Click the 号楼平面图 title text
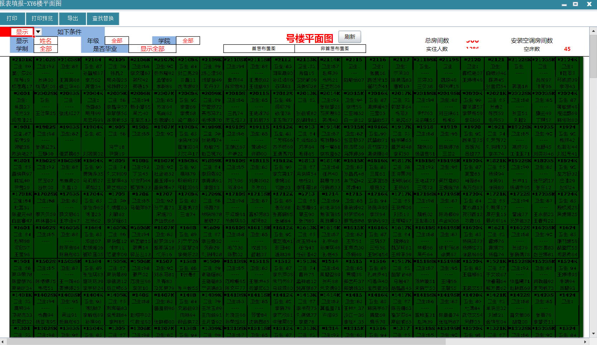 coord(310,38)
